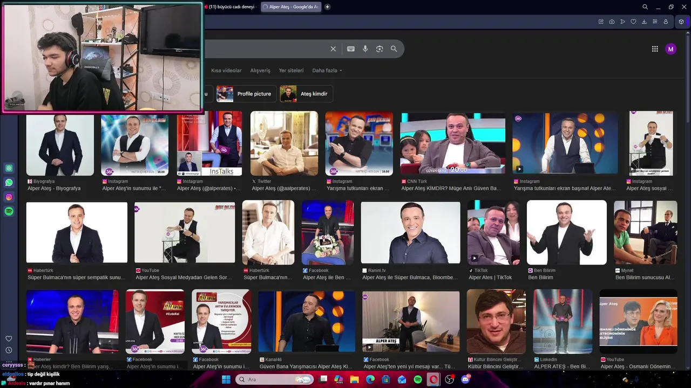Start voice search with the microphone icon
The width and height of the screenshot is (691, 388).
(x=365, y=49)
